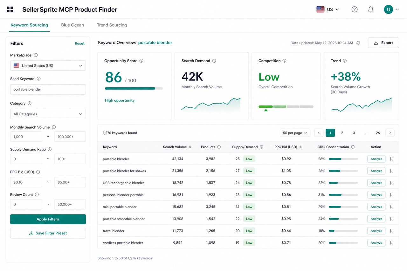
Task: Bookmark the portable blender keyword row
Action: (392, 159)
